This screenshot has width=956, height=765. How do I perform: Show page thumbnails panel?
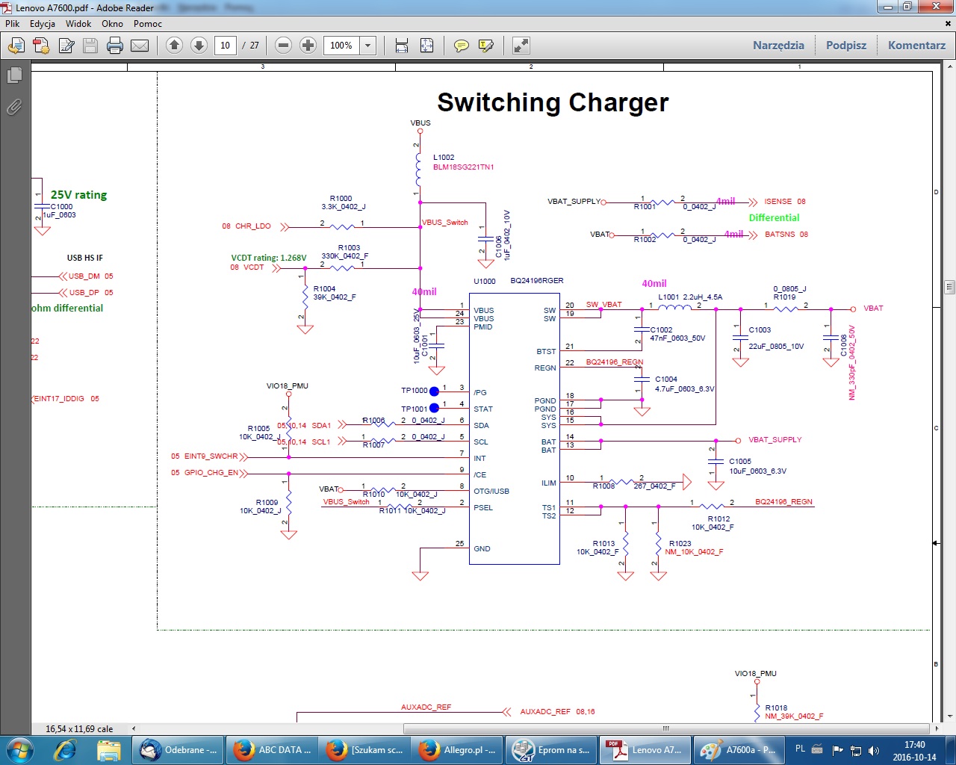coord(14,75)
